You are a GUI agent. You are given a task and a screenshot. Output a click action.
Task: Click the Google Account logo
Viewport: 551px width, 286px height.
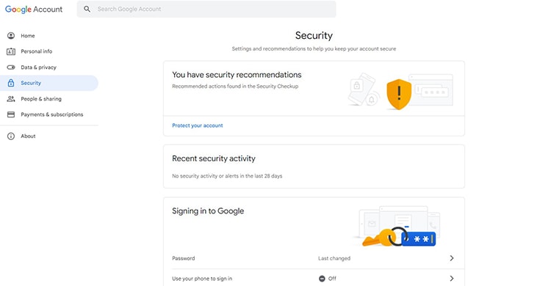coord(34,9)
